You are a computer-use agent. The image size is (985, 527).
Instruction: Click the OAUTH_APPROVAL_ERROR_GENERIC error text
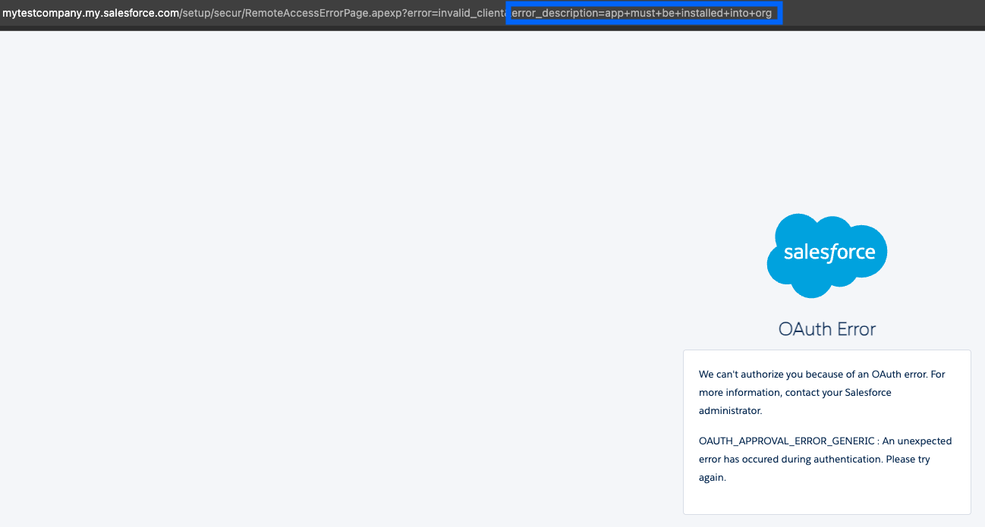pos(825,459)
